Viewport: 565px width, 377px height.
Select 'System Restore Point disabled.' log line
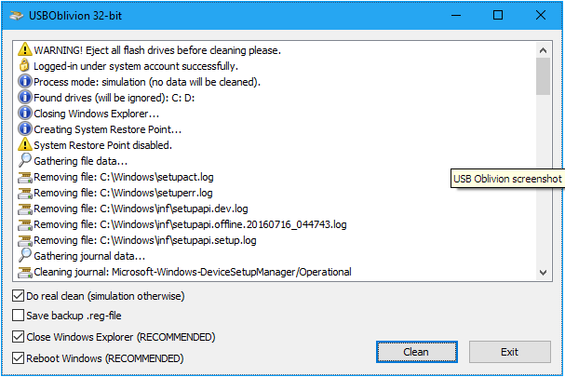pyautogui.click(x=102, y=145)
